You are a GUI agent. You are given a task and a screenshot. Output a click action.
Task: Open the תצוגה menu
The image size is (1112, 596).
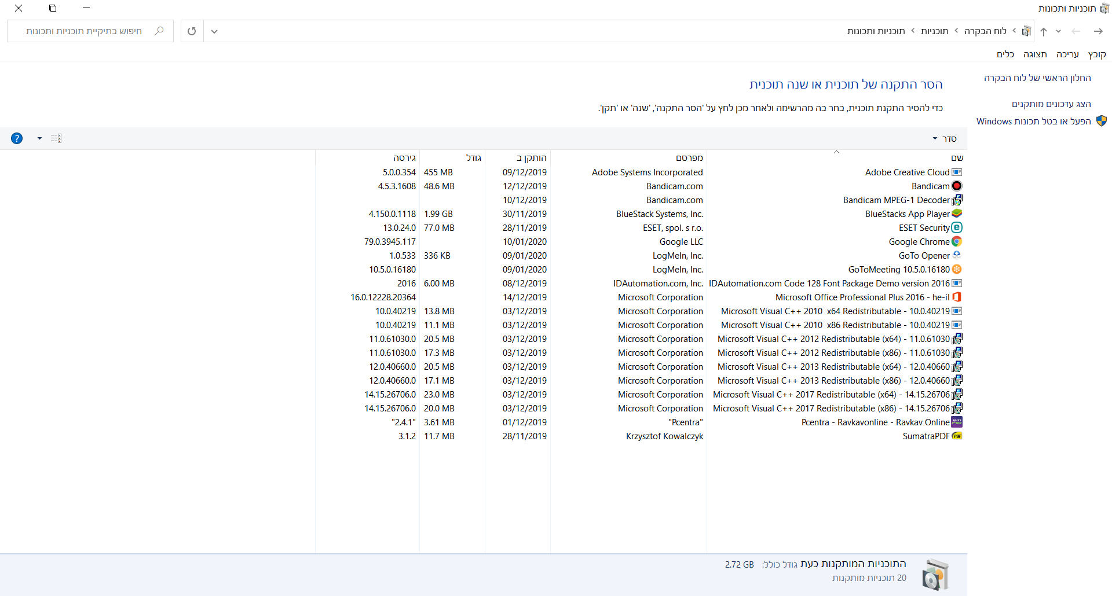(x=1035, y=54)
